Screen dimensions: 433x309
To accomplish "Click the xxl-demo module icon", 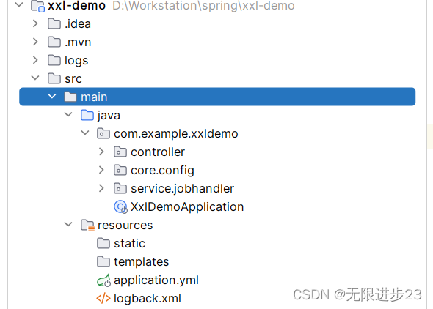I will tap(38, 6).
